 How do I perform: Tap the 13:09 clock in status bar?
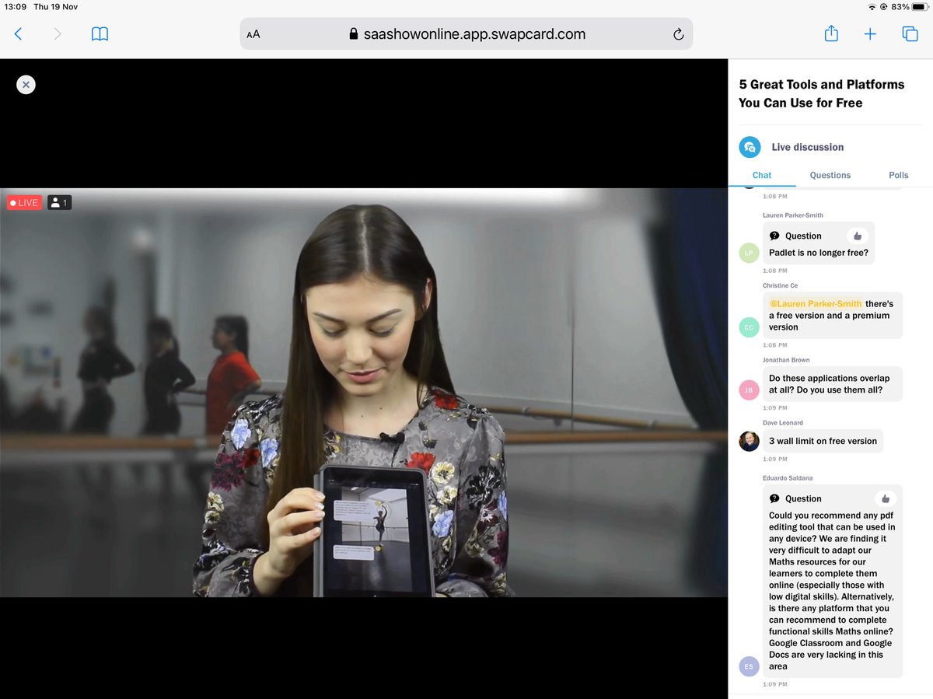[x=14, y=7]
